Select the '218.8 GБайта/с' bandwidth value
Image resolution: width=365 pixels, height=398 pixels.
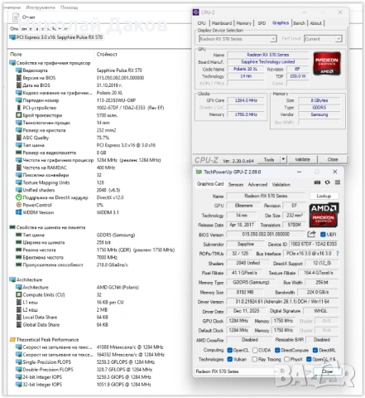click(113, 265)
